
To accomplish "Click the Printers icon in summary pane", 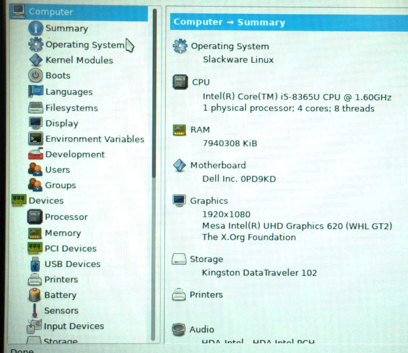I will click(179, 294).
